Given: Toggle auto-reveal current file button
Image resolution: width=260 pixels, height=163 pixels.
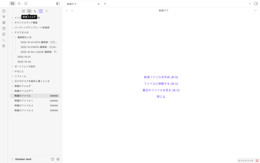Looking at the screenshot, I should point(41,11).
